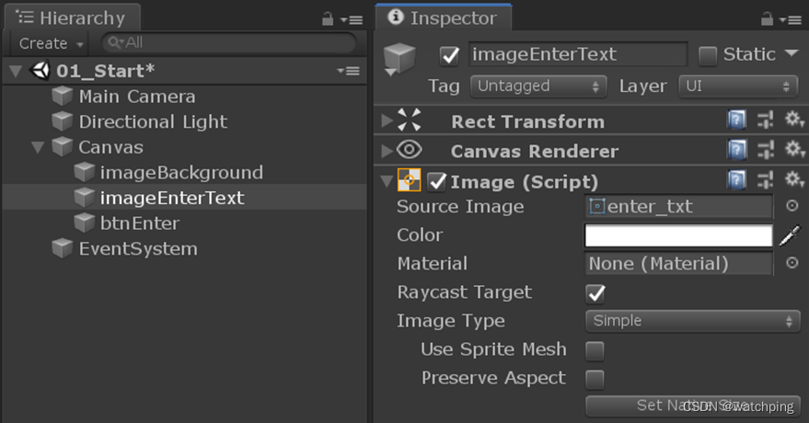This screenshot has height=423, width=809.
Task: Collapse the 01_Start scene foldout
Action: point(16,71)
